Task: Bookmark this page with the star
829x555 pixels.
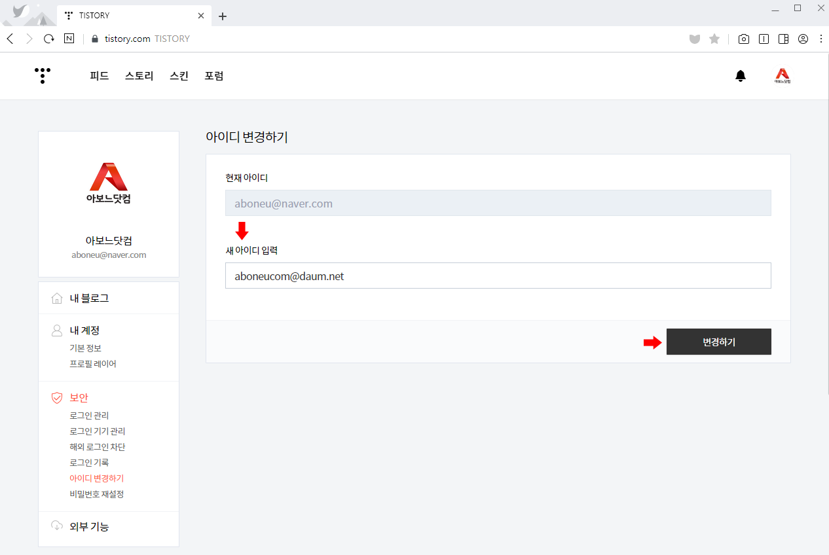Action: coord(714,39)
